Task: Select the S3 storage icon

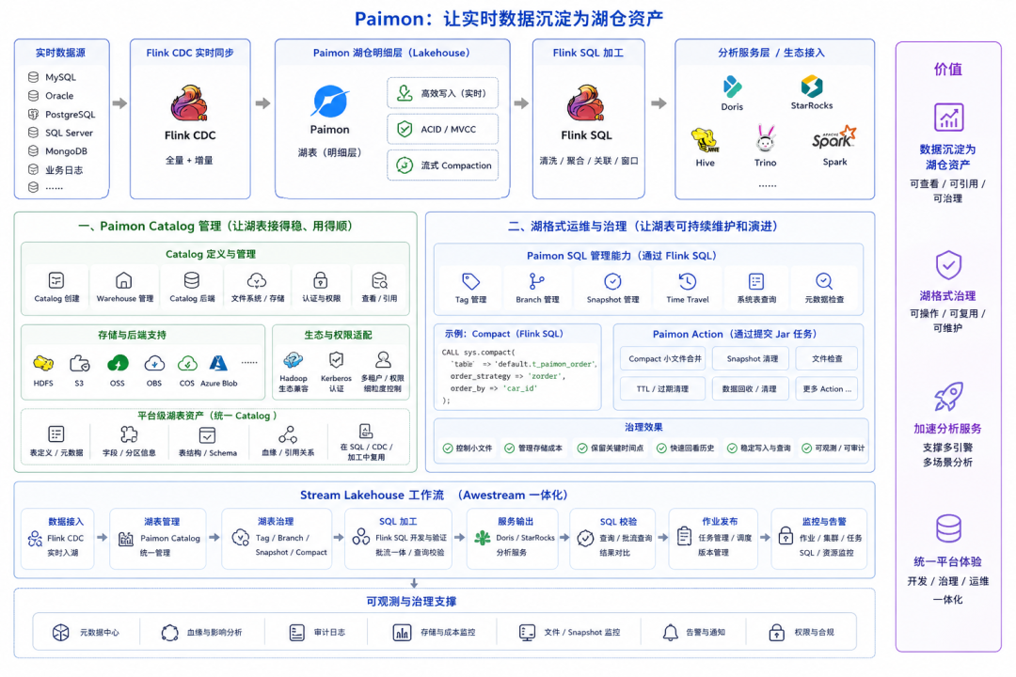Action: click(79, 364)
